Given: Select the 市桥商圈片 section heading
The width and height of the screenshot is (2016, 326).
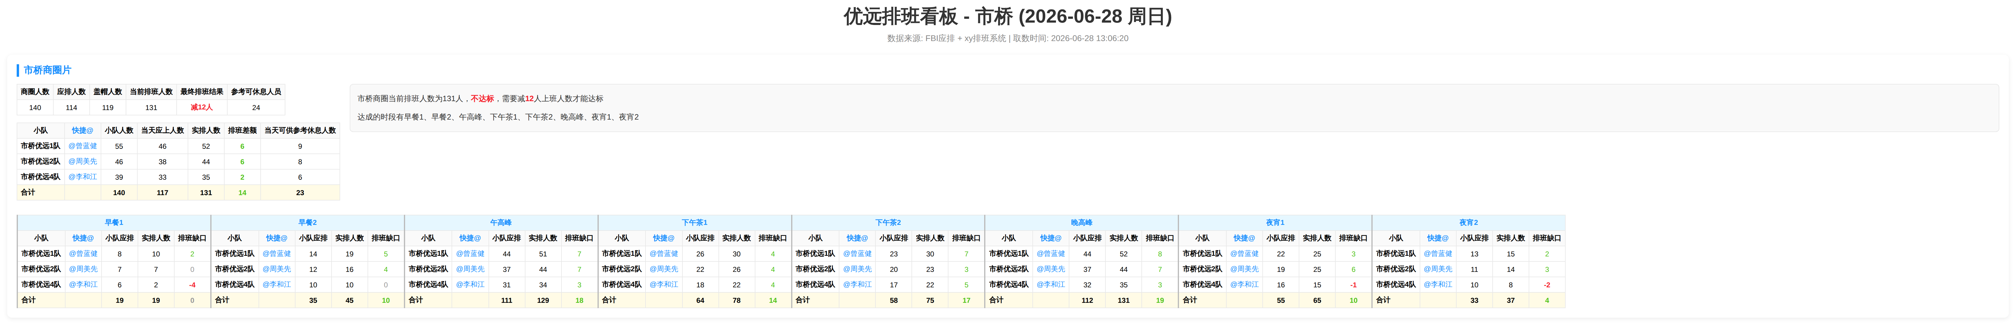Looking at the screenshot, I should tap(47, 70).
